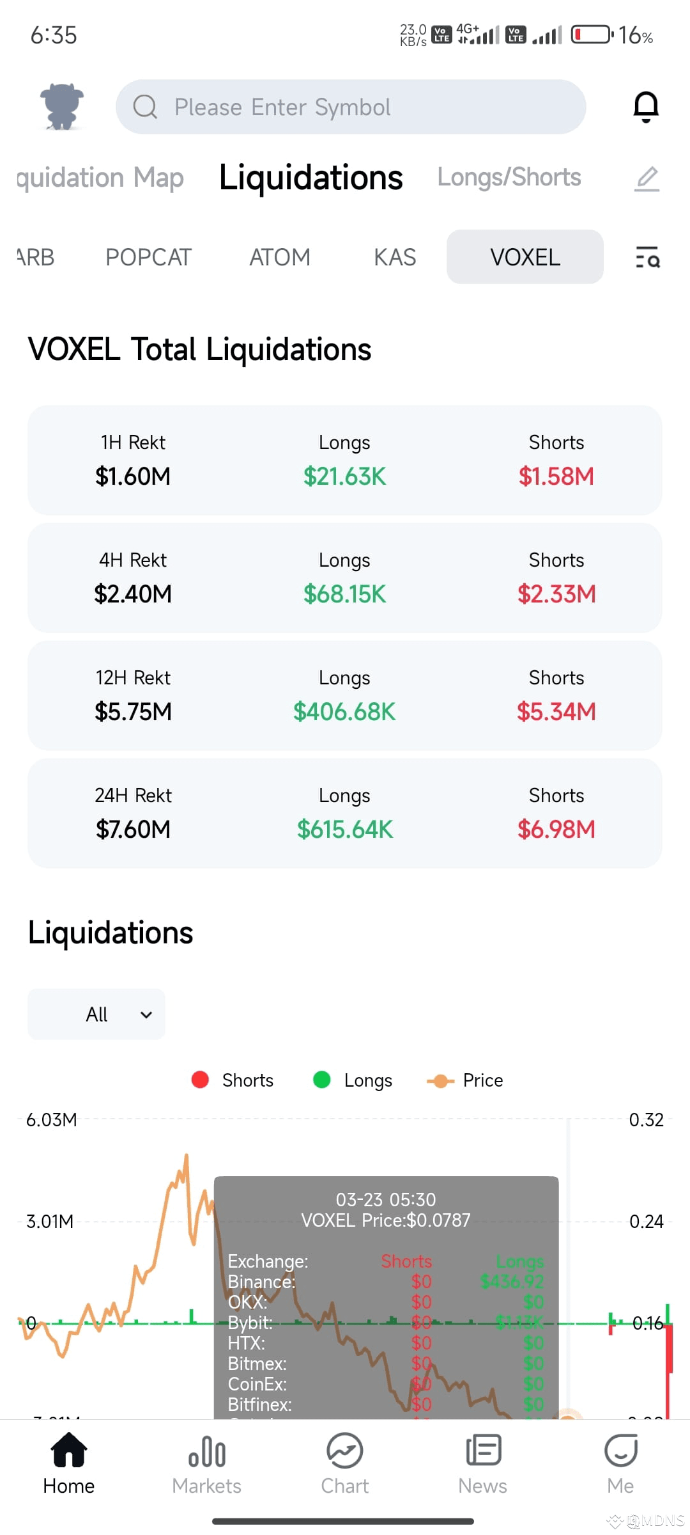Toggle the Price line in chart legend

[x=465, y=1080]
